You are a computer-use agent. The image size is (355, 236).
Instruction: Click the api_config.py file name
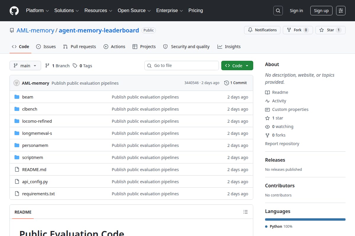35,182
